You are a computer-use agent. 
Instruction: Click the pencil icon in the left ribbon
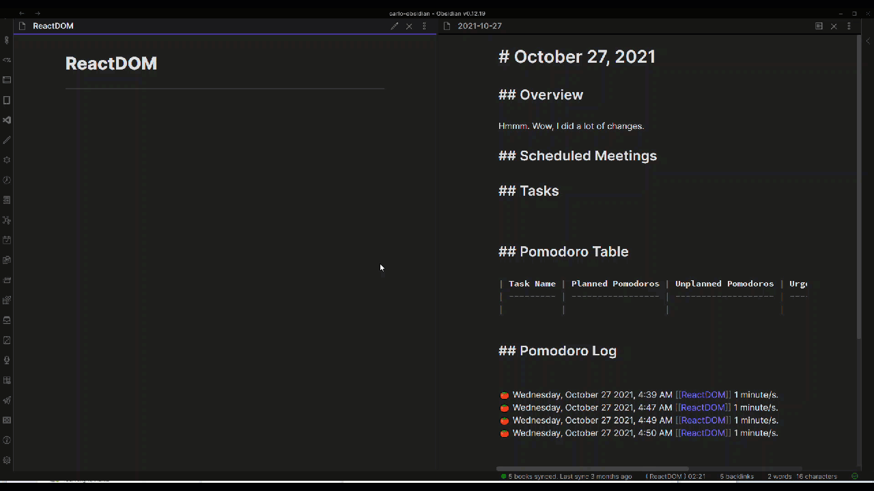pyautogui.click(x=7, y=140)
